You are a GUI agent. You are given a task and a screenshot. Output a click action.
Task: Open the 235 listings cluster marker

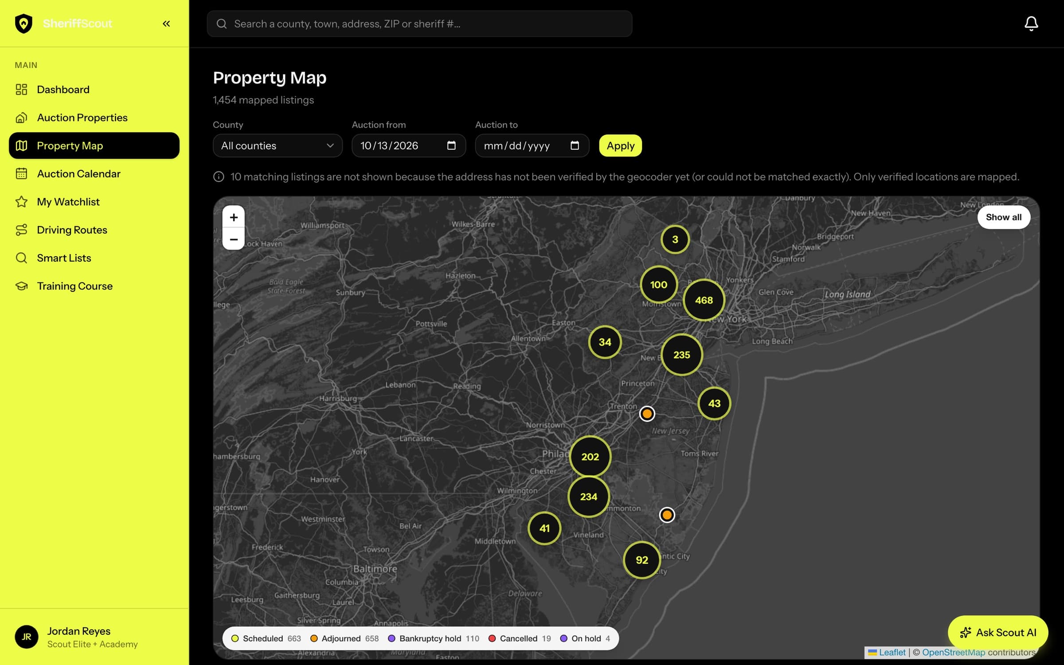(x=682, y=355)
